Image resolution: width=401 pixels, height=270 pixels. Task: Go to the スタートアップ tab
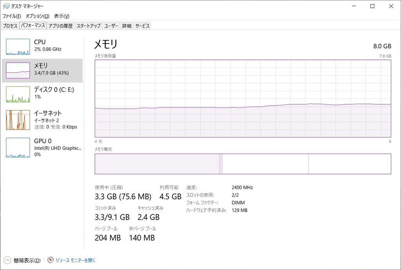88,26
